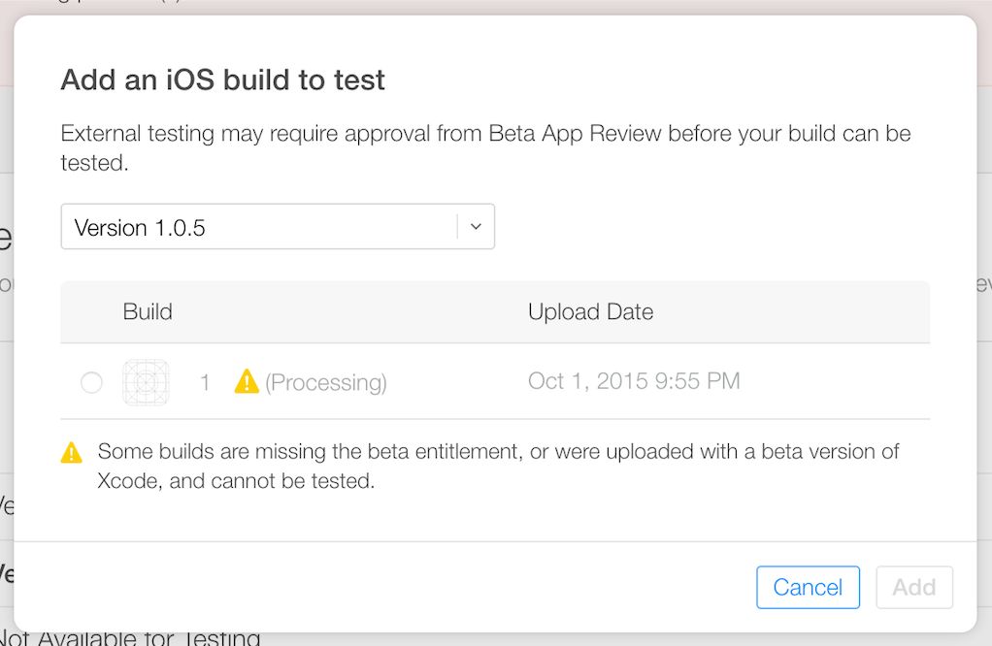Click the yellow warning icon beside Processing

(x=247, y=381)
